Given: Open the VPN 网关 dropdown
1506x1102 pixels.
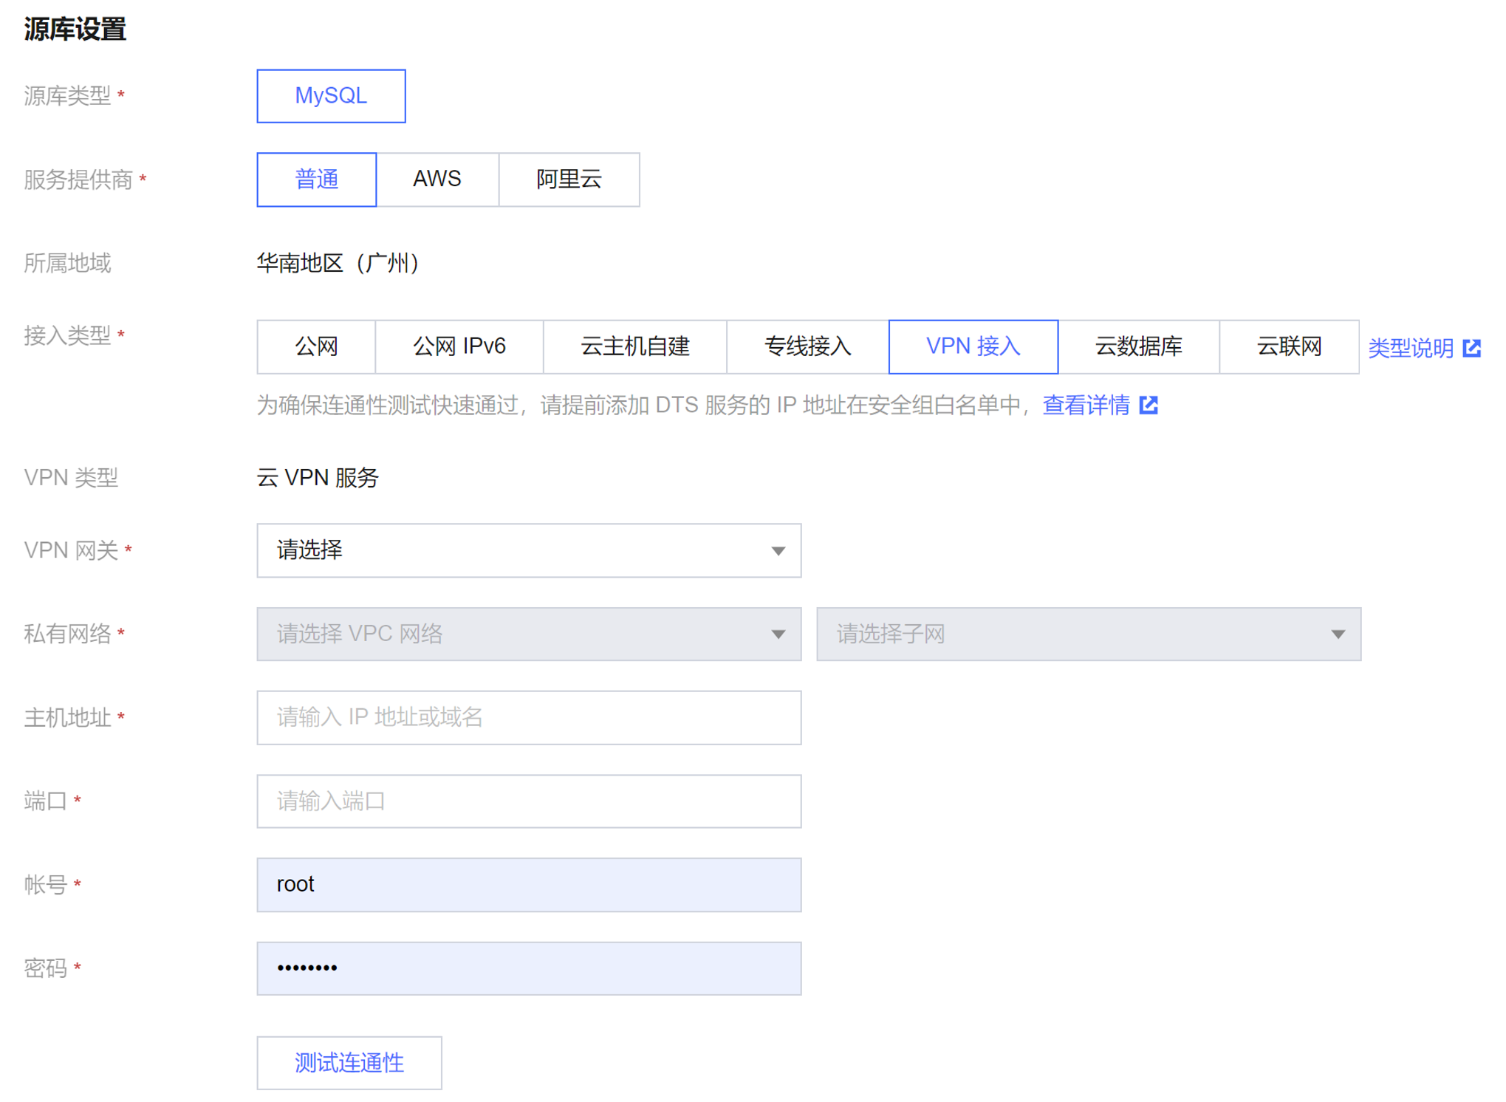Looking at the screenshot, I should point(528,550).
